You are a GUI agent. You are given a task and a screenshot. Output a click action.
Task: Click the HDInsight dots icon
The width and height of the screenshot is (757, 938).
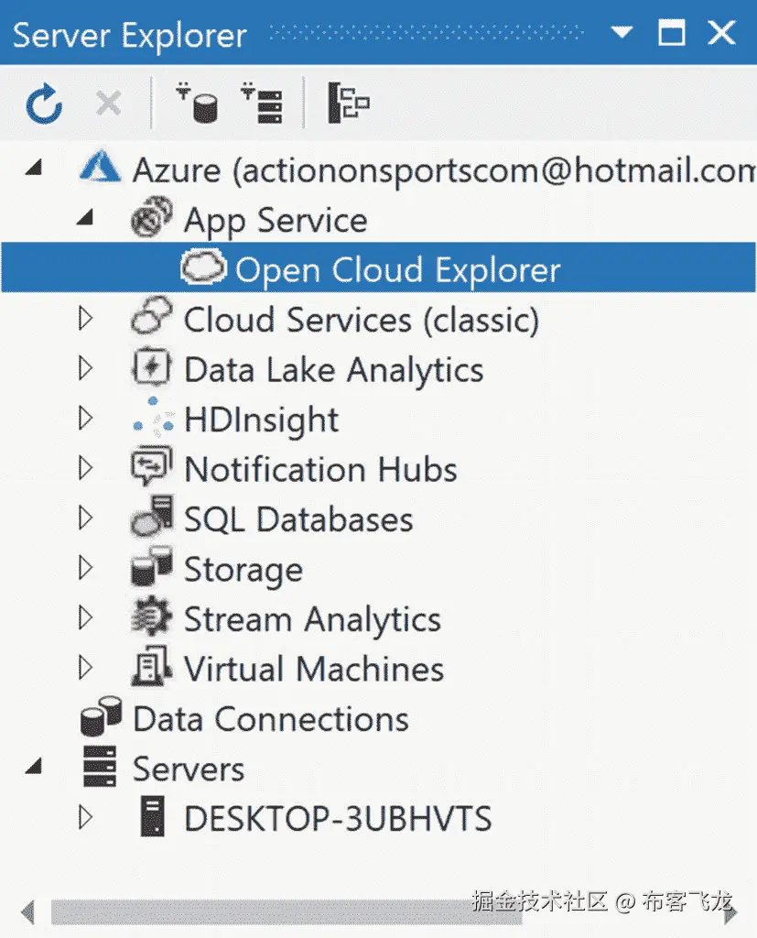153,417
